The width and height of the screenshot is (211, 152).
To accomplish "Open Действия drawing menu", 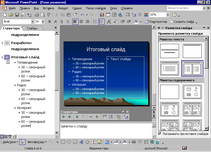I will coord(10,142).
